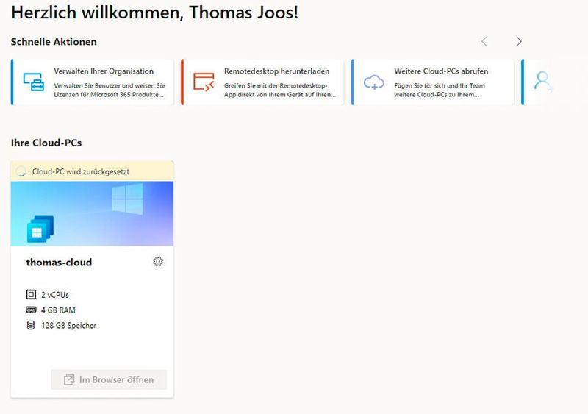
Task: Select the 128 GB Speicher text
Action: tap(68, 326)
